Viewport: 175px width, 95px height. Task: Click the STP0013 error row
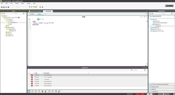pyautogui.click(x=87, y=77)
